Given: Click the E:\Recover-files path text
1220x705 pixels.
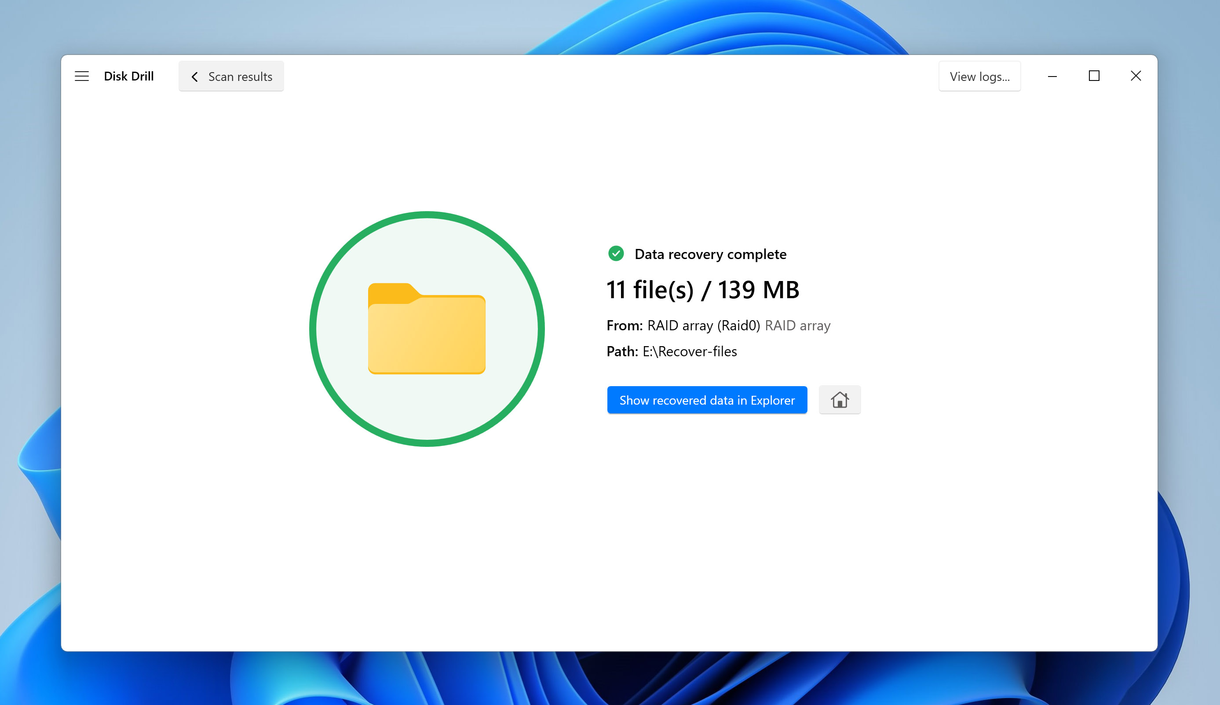Looking at the screenshot, I should (x=687, y=351).
